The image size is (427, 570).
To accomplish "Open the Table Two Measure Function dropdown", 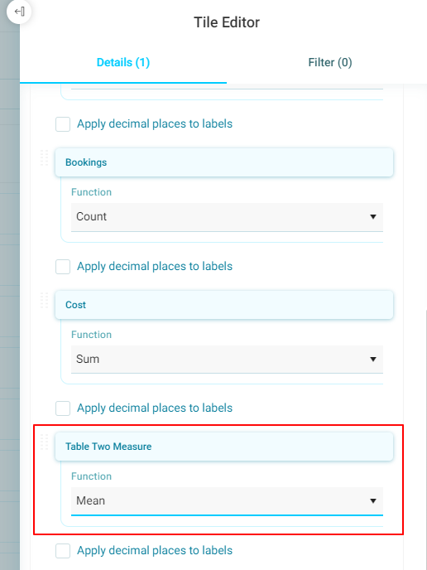I will (227, 501).
